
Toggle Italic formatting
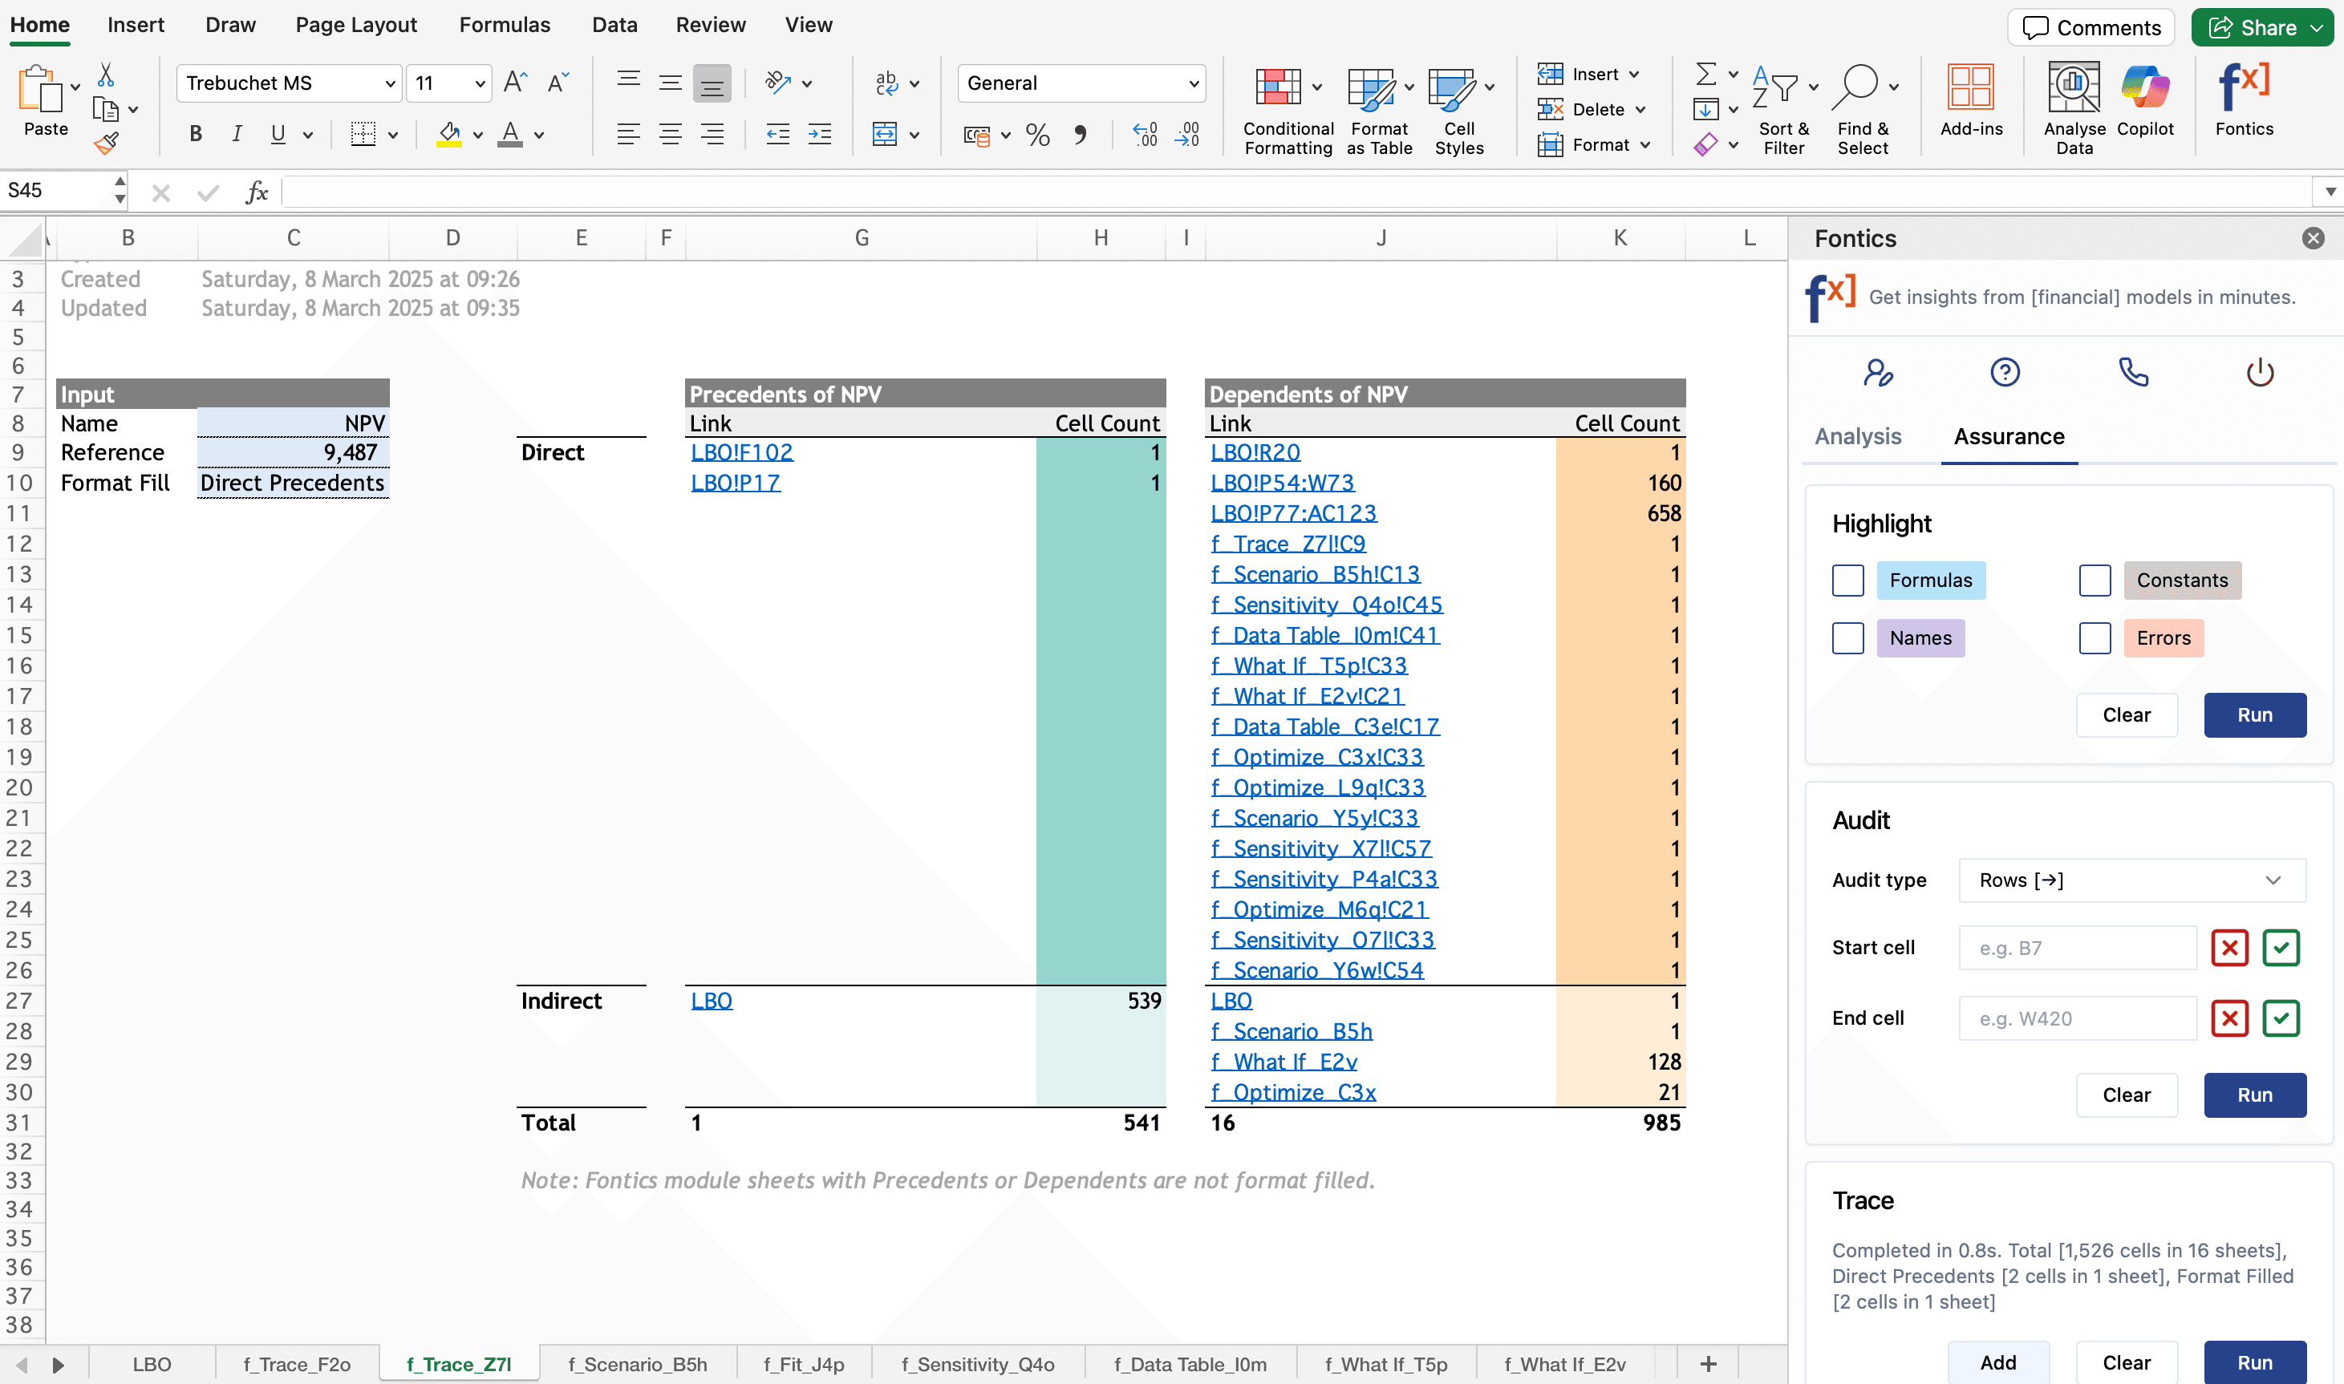tap(237, 134)
